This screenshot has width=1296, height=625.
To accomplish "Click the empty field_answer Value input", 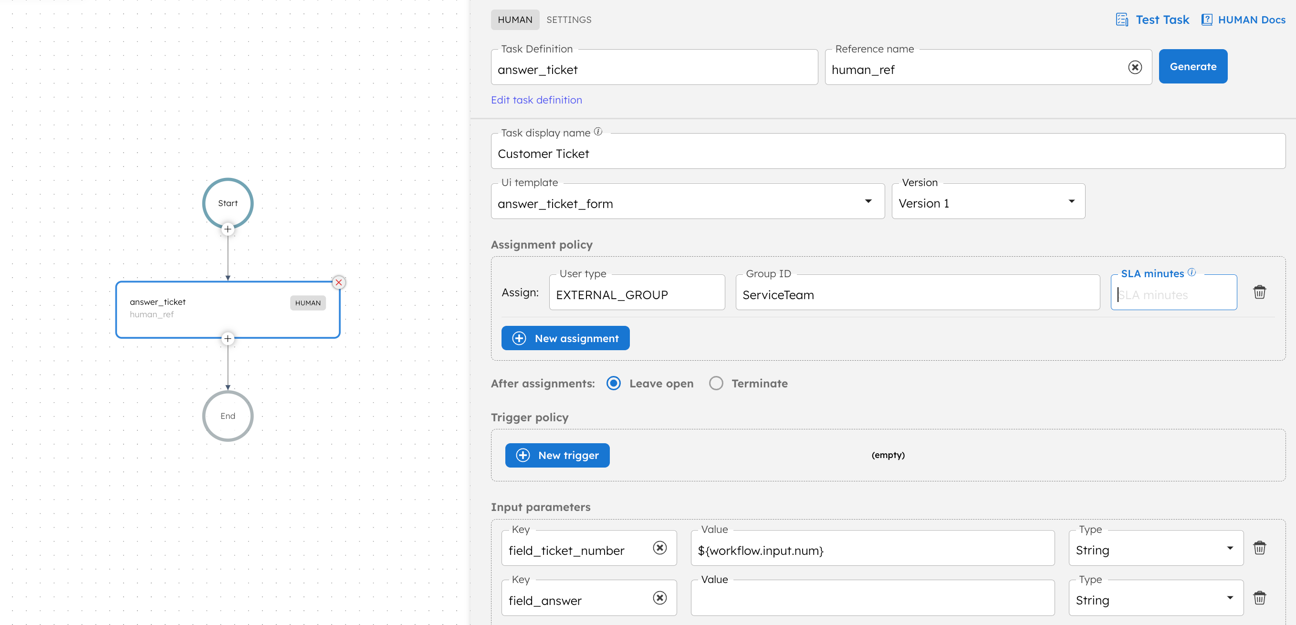I will [x=872, y=598].
